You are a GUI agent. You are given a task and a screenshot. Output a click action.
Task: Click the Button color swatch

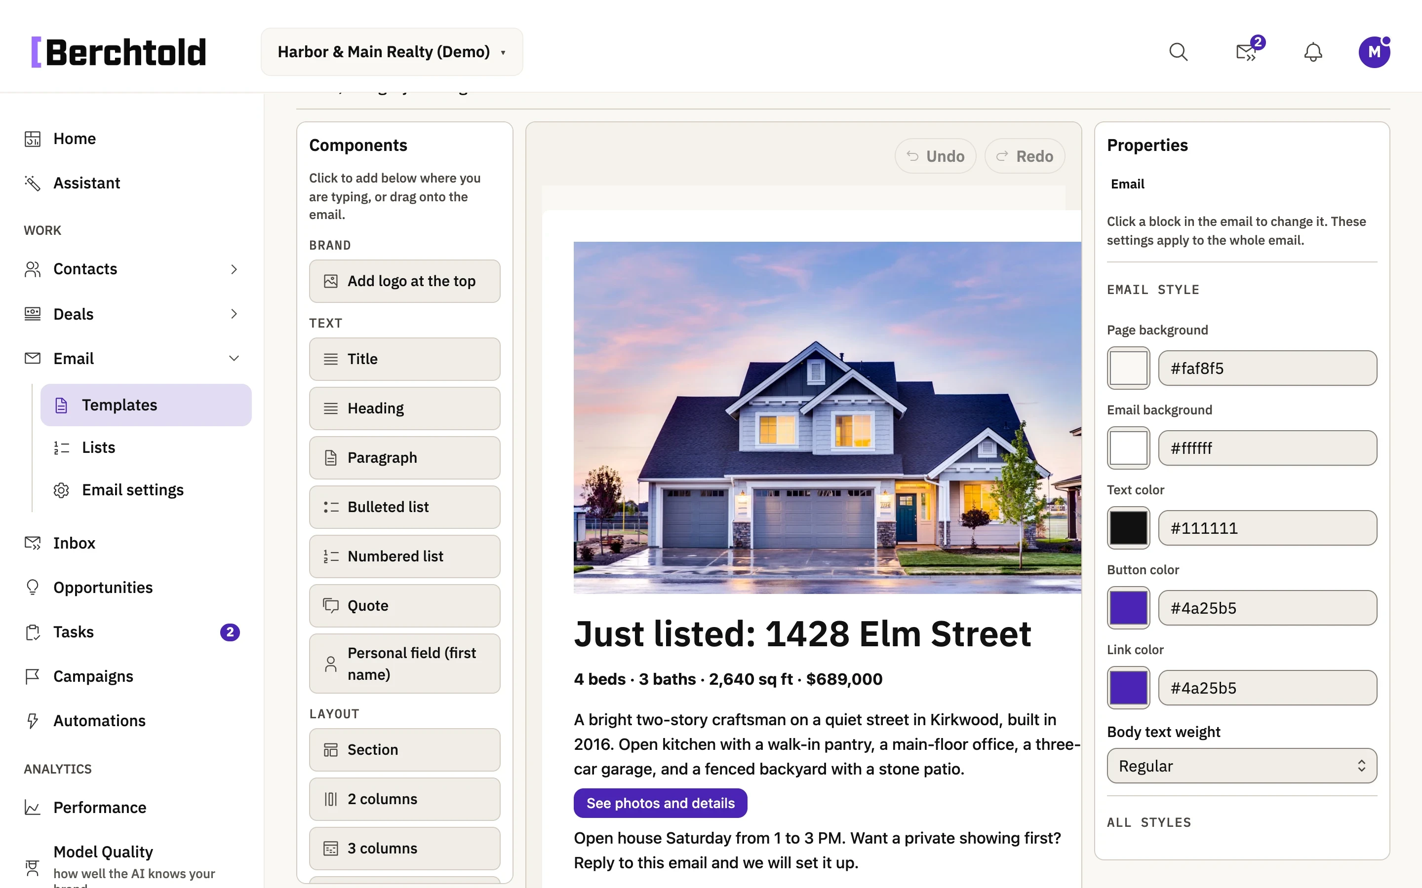pyautogui.click(x=1128, y=608)
